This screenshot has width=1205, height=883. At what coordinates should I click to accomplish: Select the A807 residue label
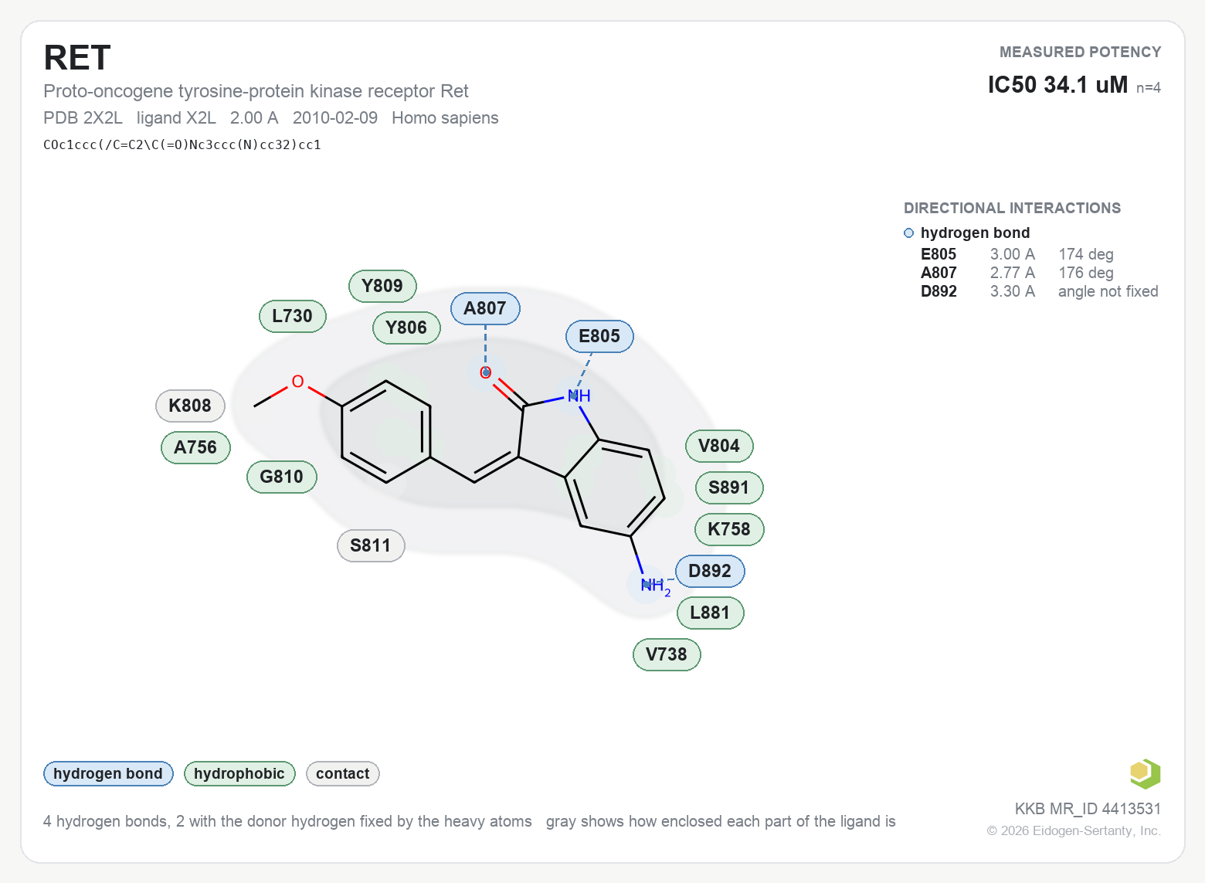(x=485, y=308)
